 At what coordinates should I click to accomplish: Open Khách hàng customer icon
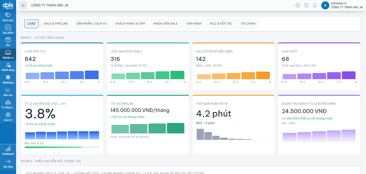pyautogui.click(x=8, y=65)
